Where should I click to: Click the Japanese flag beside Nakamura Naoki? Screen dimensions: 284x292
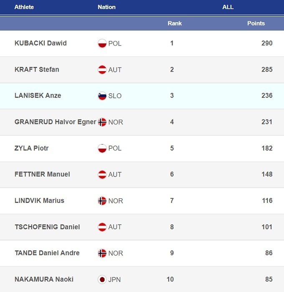(x=102, y=279)
